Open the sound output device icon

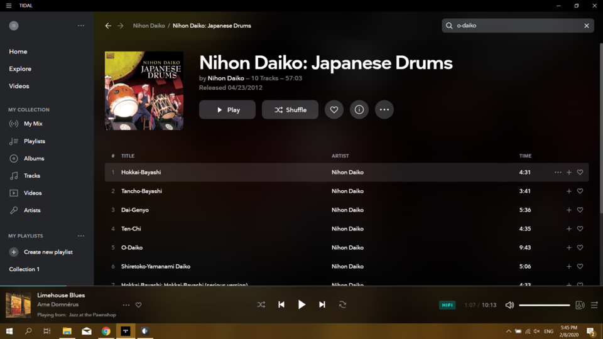(x=580, y=305)
